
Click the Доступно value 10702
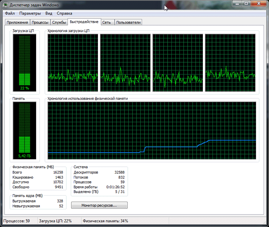pos(58,182)
